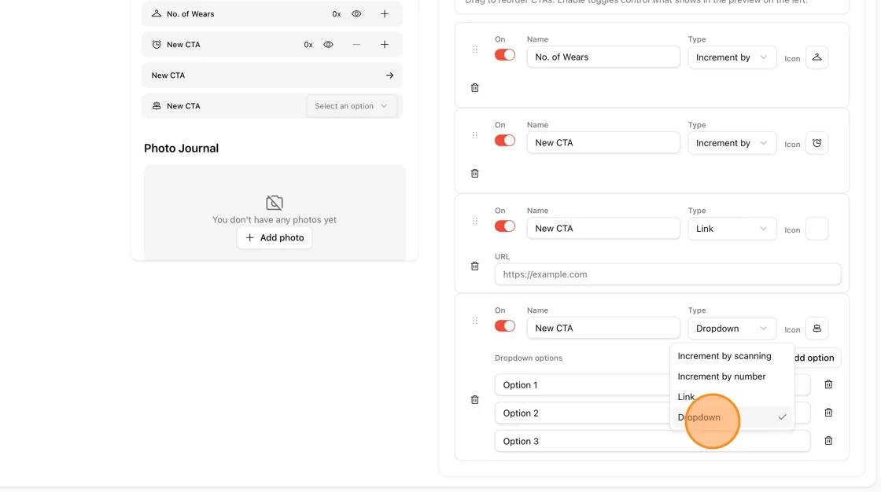Click the arrow on the New CTA link row
The image size is (881, 492).
tap(389, 75)
